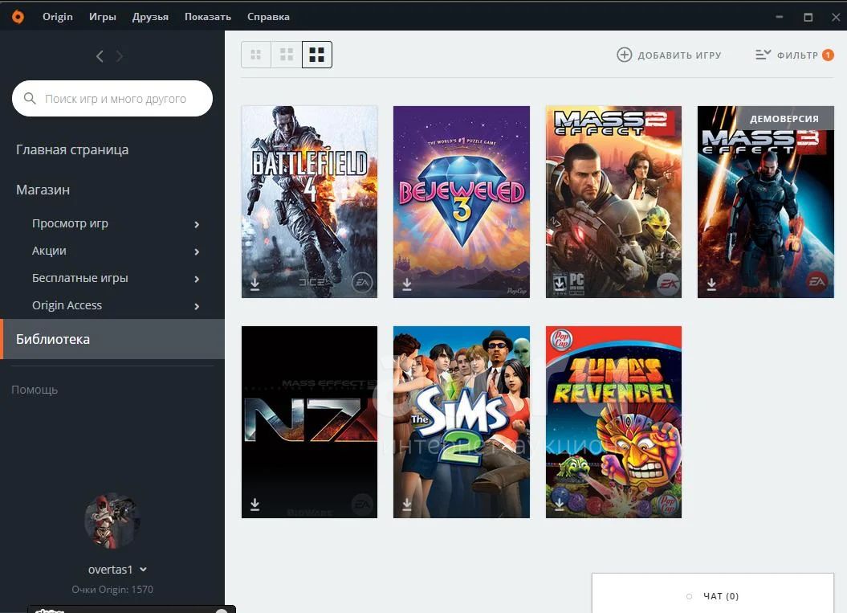Image resolution: width=847 pixels, height=613 pixels.
Task: Go back with the left arrow icon
Action: [x=100, y=56]
